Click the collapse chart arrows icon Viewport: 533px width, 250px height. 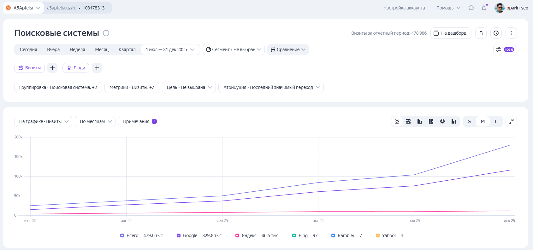511,121
